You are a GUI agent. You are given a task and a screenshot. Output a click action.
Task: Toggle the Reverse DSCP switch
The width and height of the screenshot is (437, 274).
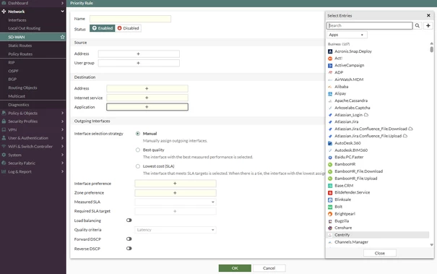129,248
